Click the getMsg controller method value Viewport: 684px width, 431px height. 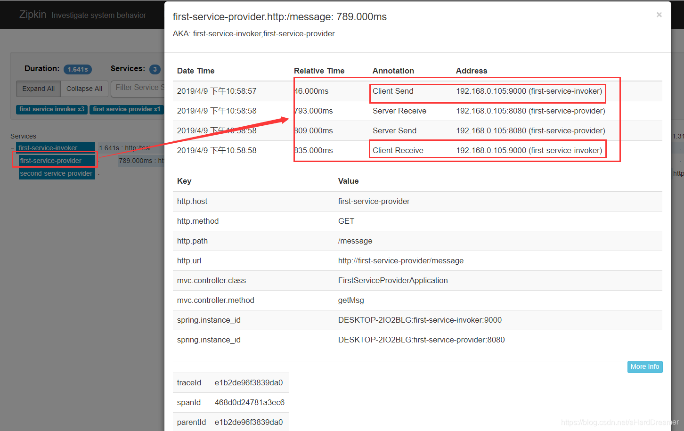(351, 300)
